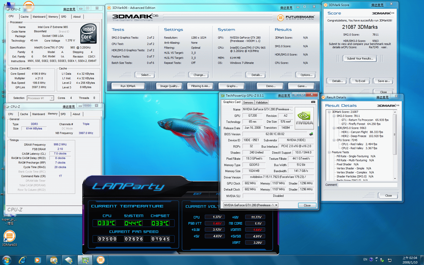The width and height of the screenshot is (424, 265).
Task: Click the GPU-Z screenshot camera icon
Action: pos(313,102)
